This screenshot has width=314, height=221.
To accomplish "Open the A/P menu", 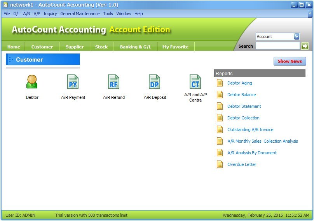I will click(x=37, y=14).
